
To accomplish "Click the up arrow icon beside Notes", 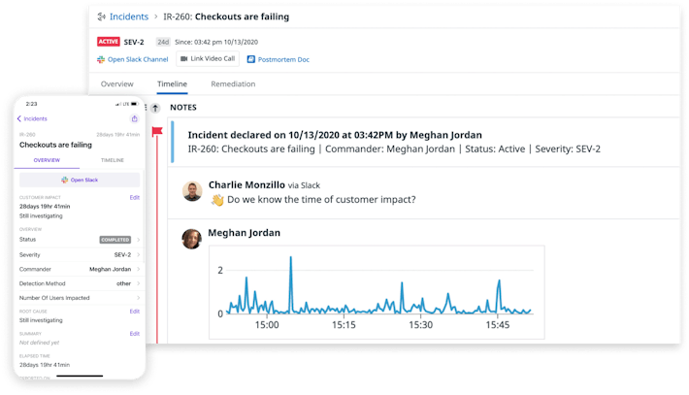I will pos(154,108).
